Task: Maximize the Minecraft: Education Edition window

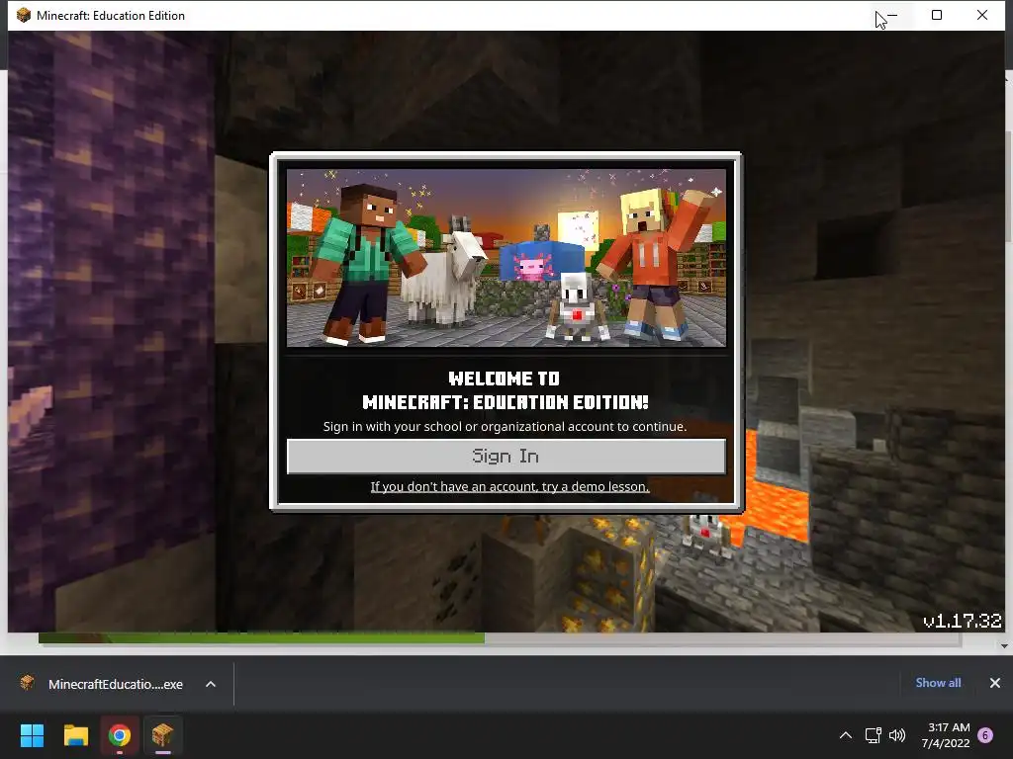Action: pos(936,15)
